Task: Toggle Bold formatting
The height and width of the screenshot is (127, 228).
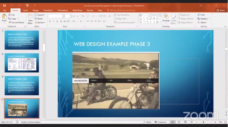Action: pos(50,21)
